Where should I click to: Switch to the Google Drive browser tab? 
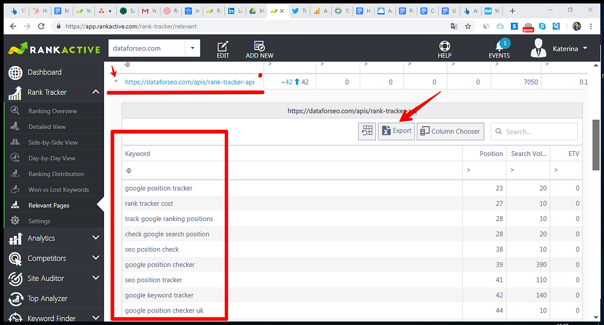point(257,11)
